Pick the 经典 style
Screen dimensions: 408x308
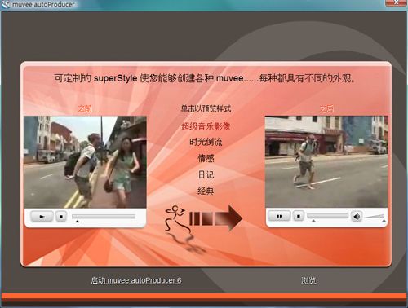click(x=206, y=191)
